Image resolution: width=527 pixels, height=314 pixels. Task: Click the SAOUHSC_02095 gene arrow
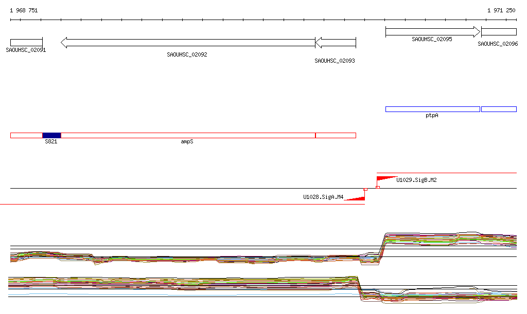(433, 32)
